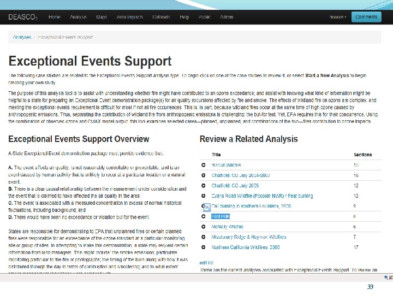Open Missionary Ridge & Hayman Wildfires link
393x295 pixels.
249,237
